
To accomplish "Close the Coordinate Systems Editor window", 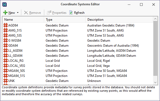I will coord(154,5).
